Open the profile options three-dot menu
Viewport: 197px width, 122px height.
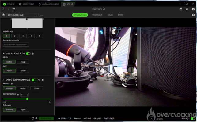click(41, 15)
